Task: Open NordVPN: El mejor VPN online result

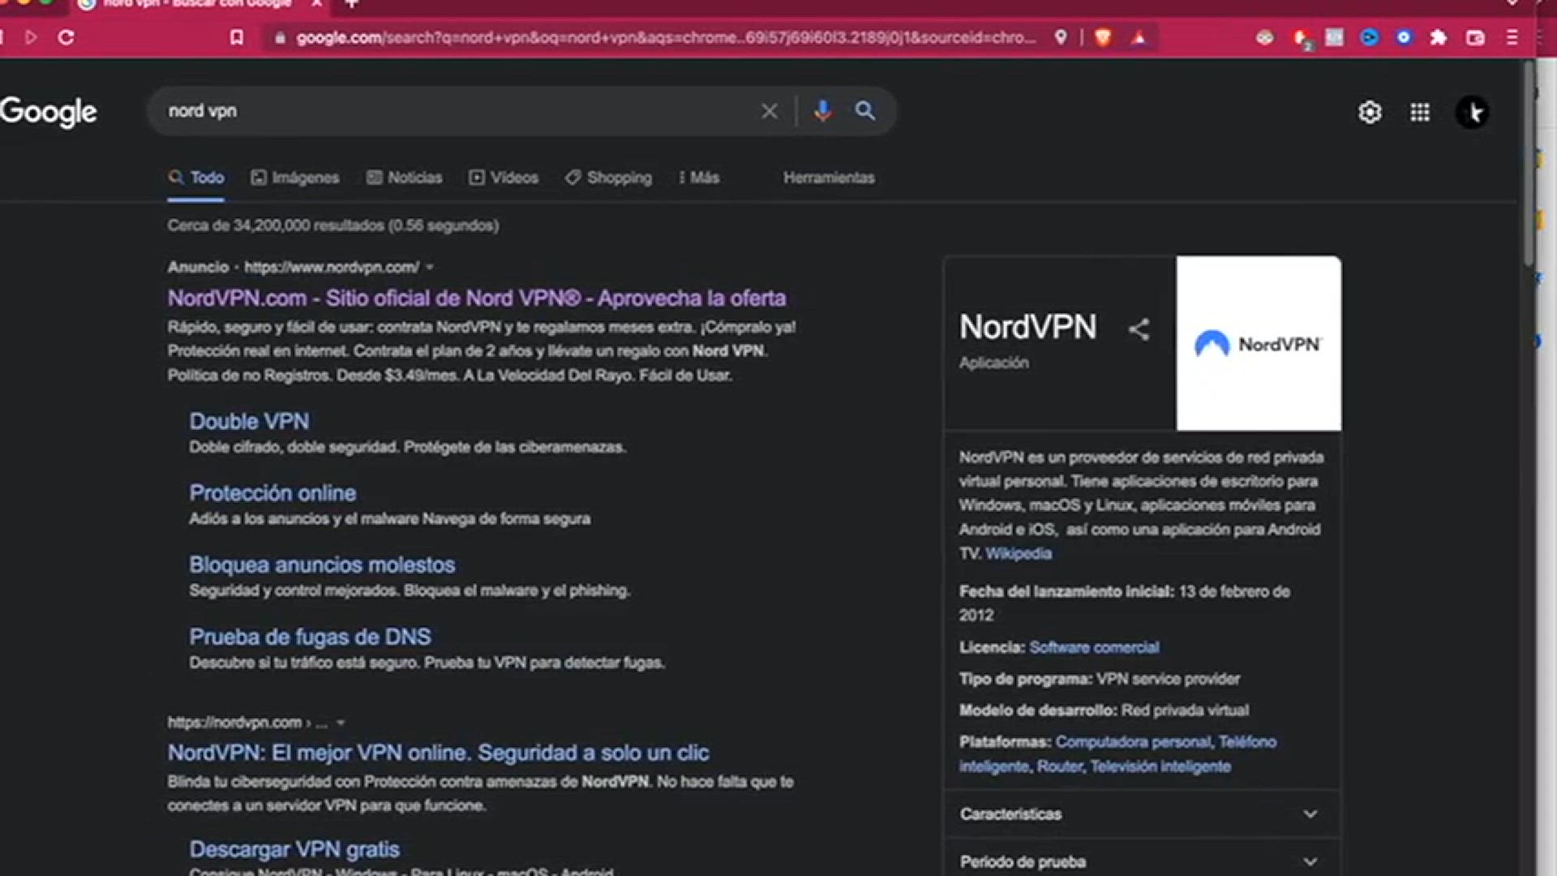Action: pos(438,754)
